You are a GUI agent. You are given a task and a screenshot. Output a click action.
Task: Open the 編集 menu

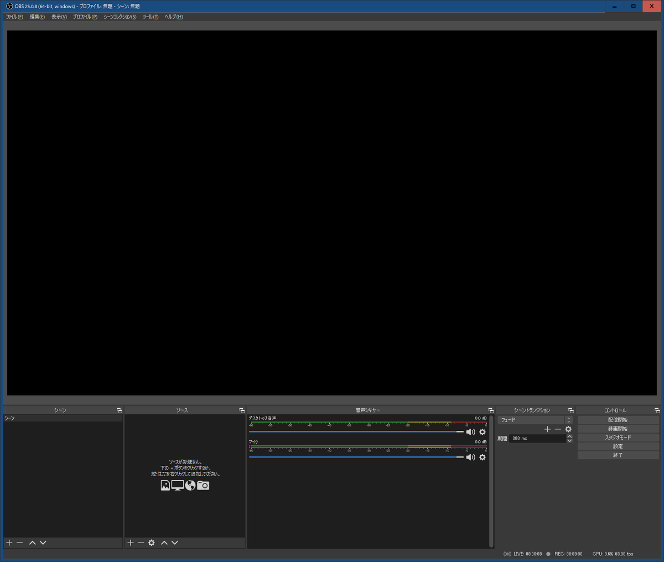point(37,17)
